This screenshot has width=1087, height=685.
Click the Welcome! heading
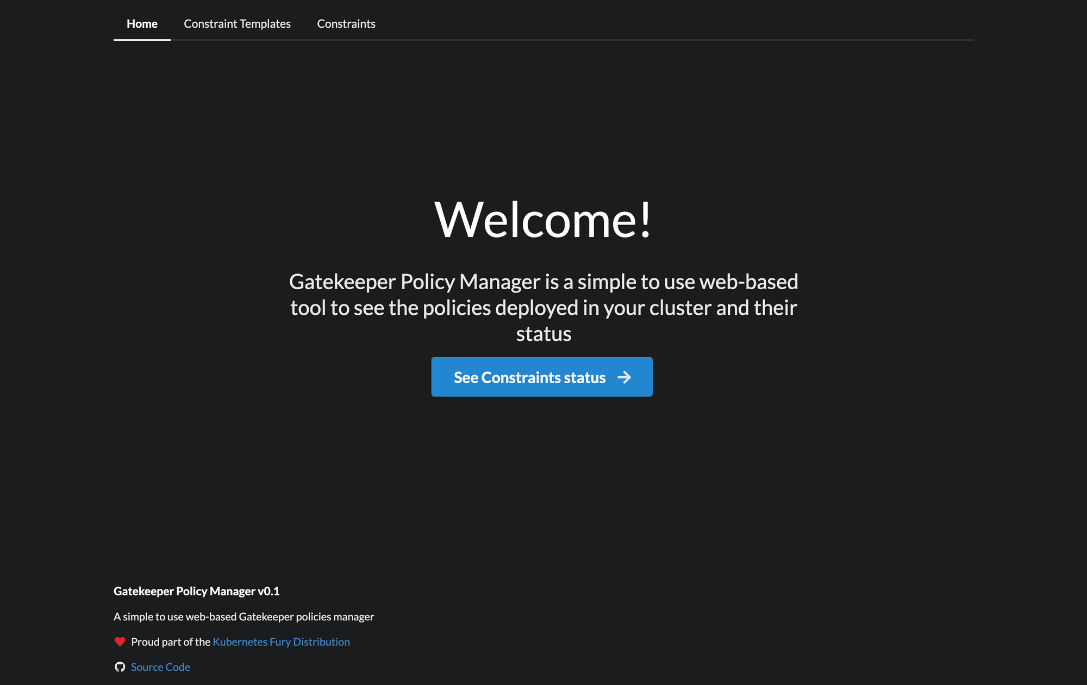click(x=543, y=220)
